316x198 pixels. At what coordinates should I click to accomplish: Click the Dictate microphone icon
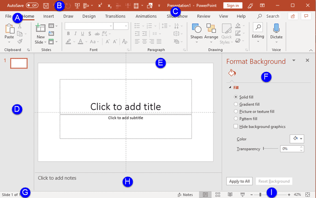tap(276, 28)
